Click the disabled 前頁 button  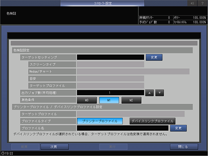25,147
